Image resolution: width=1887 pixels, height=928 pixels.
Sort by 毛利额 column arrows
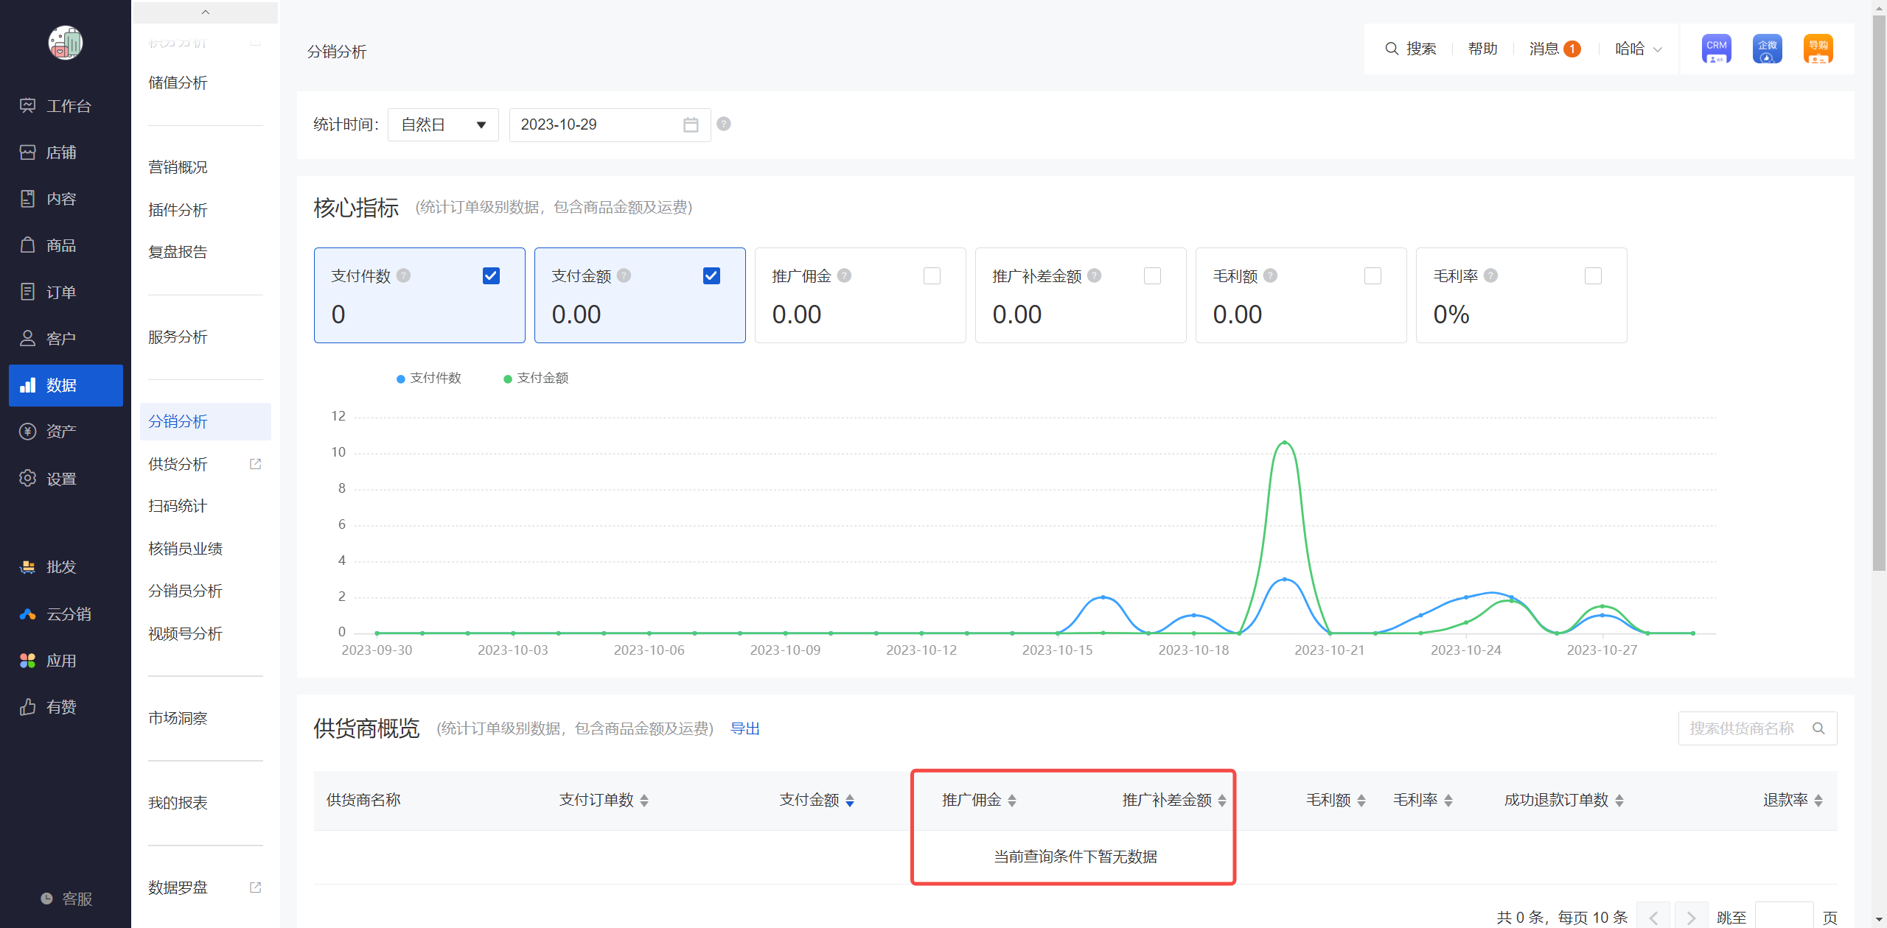tap(1361, 801)
